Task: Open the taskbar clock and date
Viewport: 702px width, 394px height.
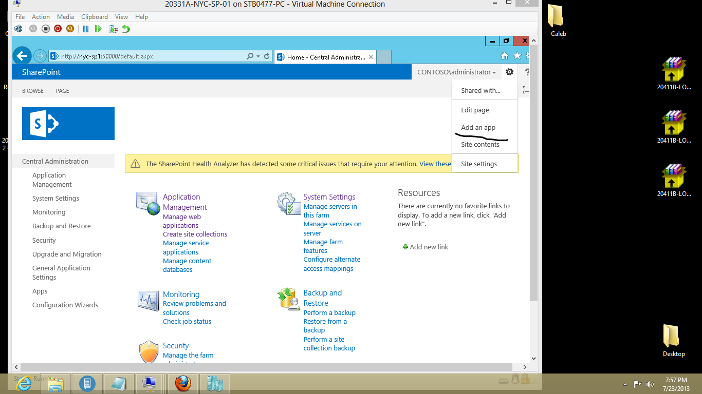Action: pyautogui.click(x=676, y=384)
